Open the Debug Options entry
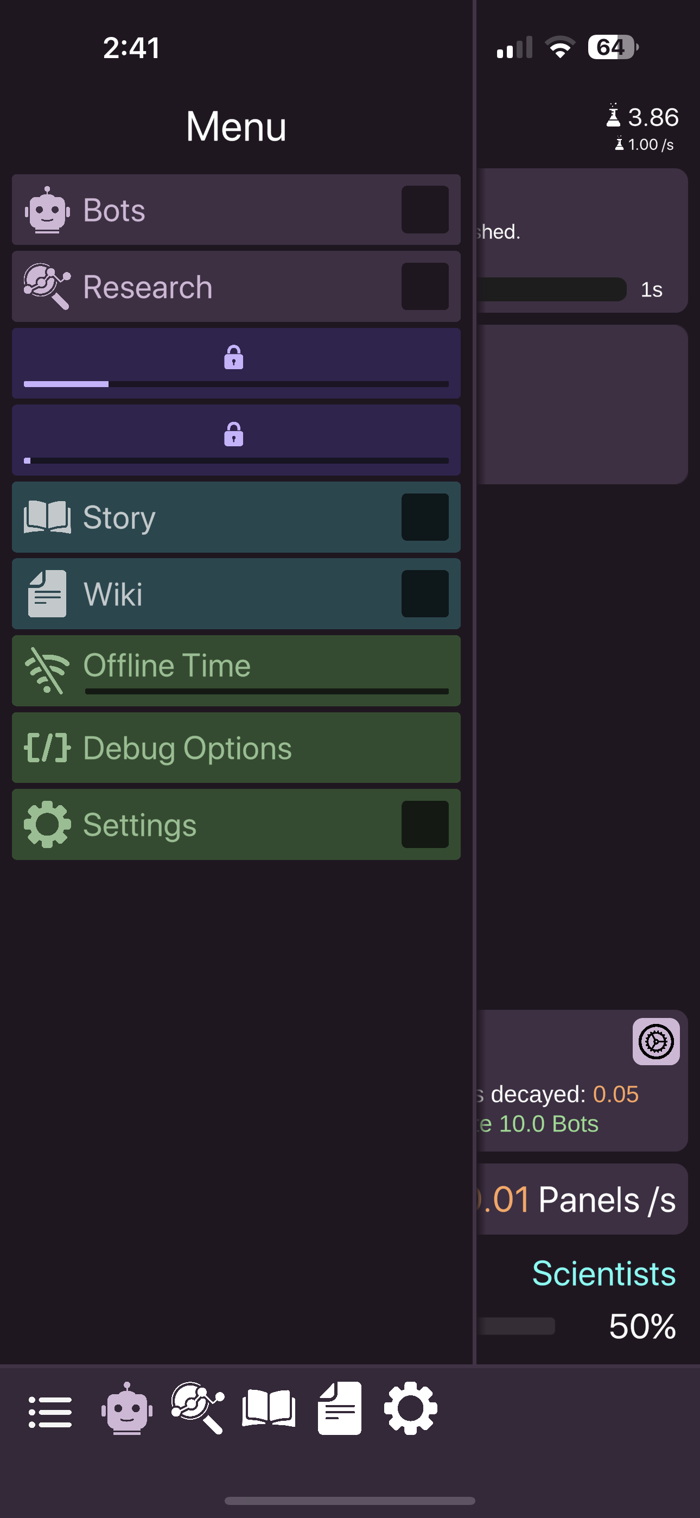This screenshot has height=1518, width=700. click(236, 748)
